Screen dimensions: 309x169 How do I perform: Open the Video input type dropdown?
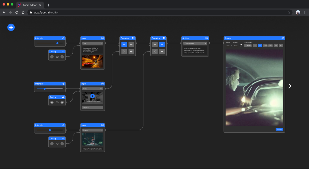[x=92, y=89]
